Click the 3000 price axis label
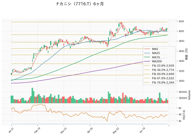Viewport: 193px width, 136px height. pyautogui.click(x=181, y=31)
